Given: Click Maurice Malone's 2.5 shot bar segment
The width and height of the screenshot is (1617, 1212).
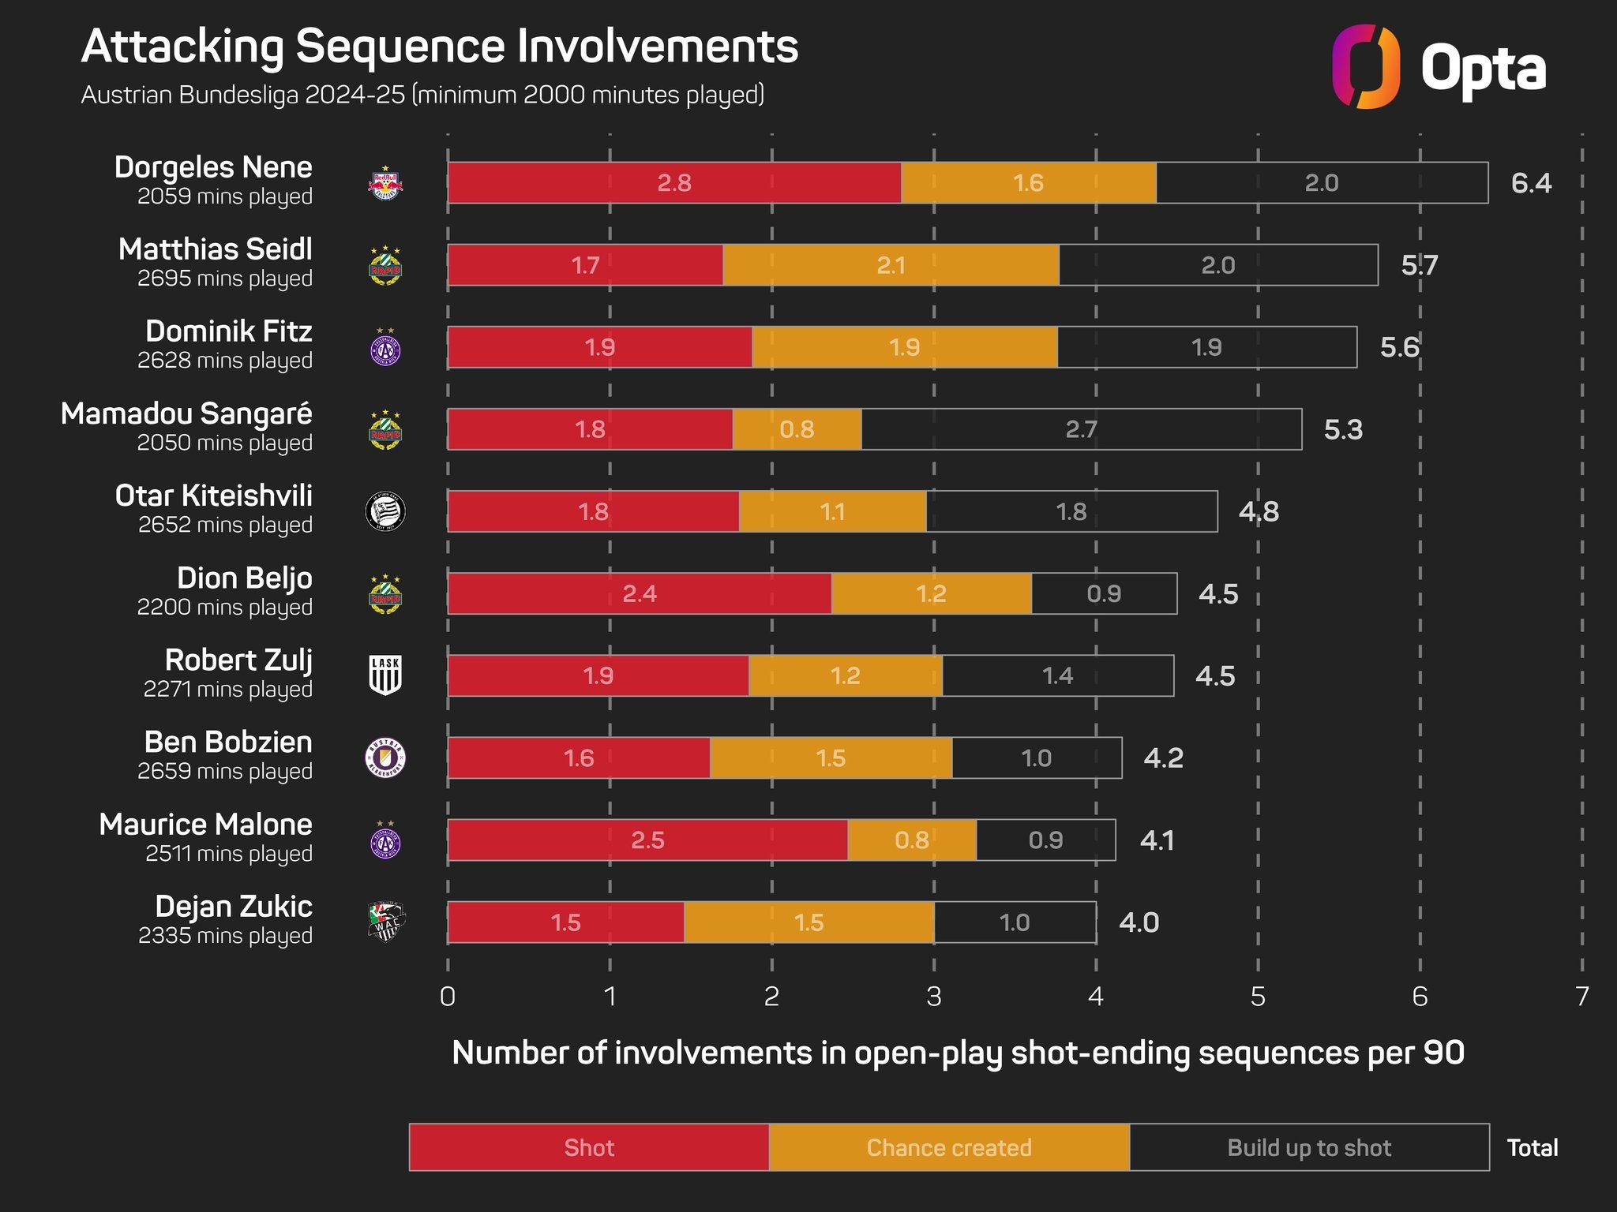Looking at the screenshot, I should (x=647, y=840).
